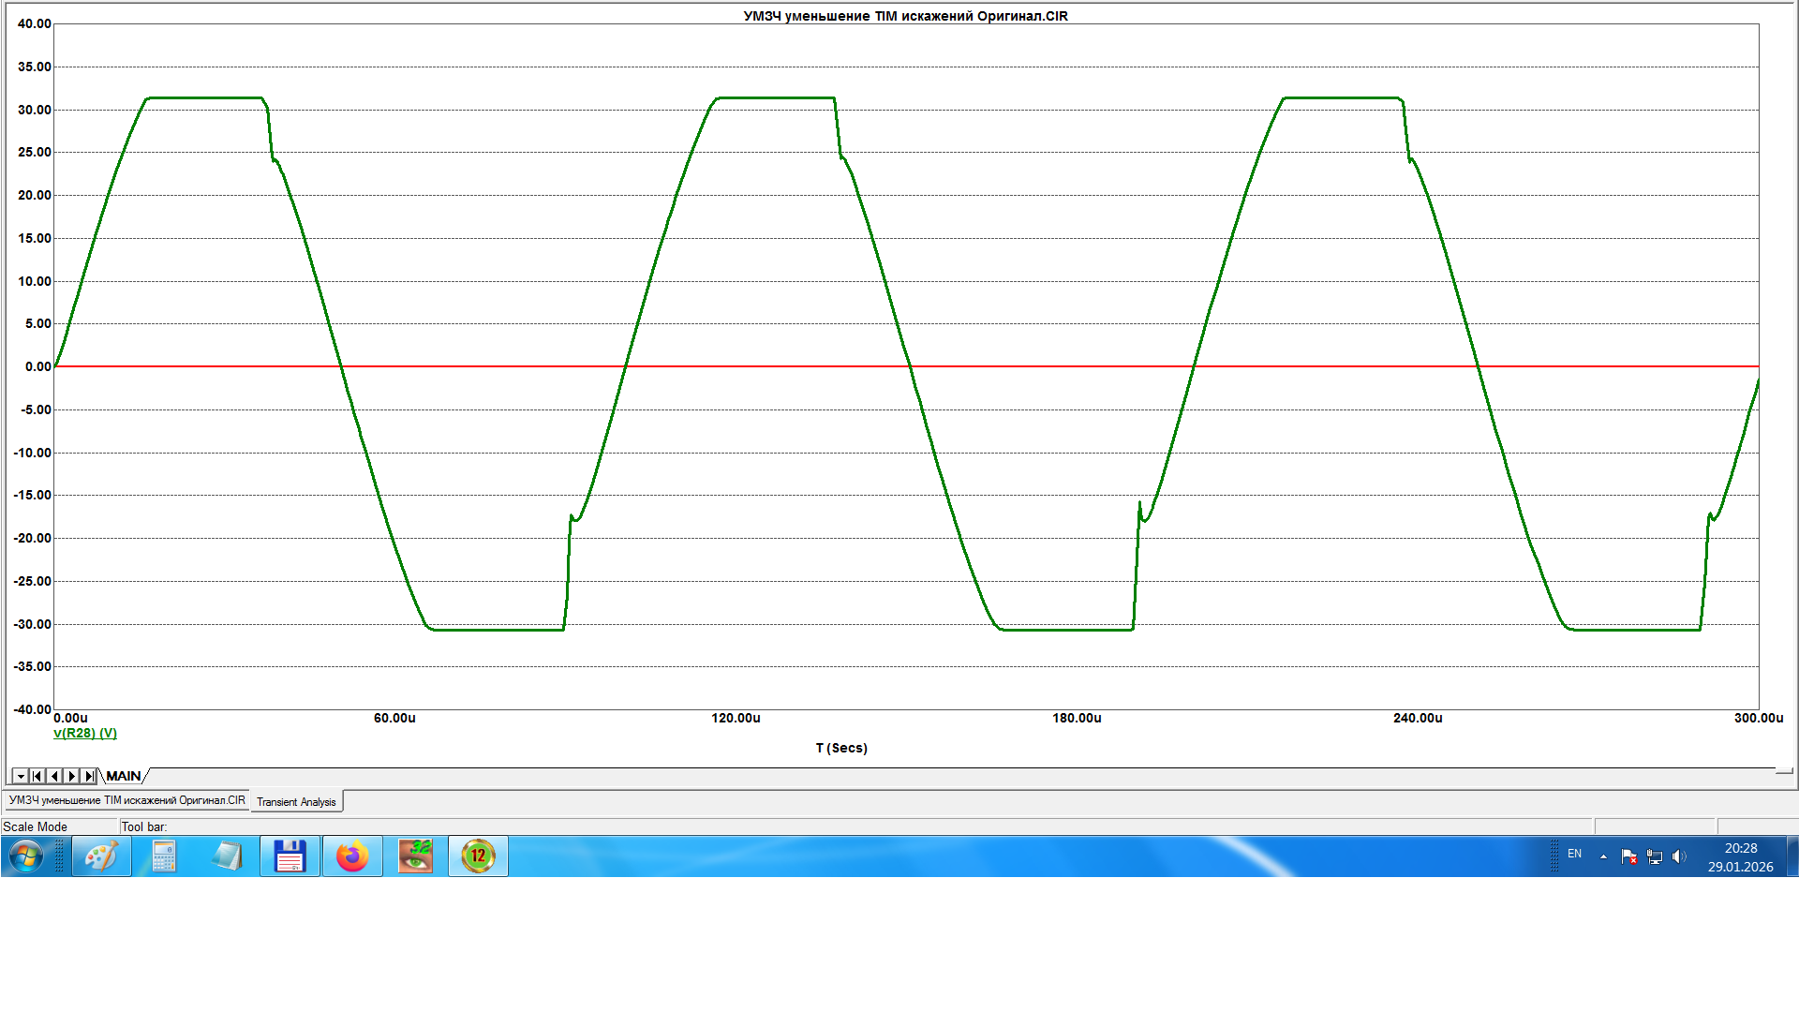Open the Windows Start menu

[26, 856]
